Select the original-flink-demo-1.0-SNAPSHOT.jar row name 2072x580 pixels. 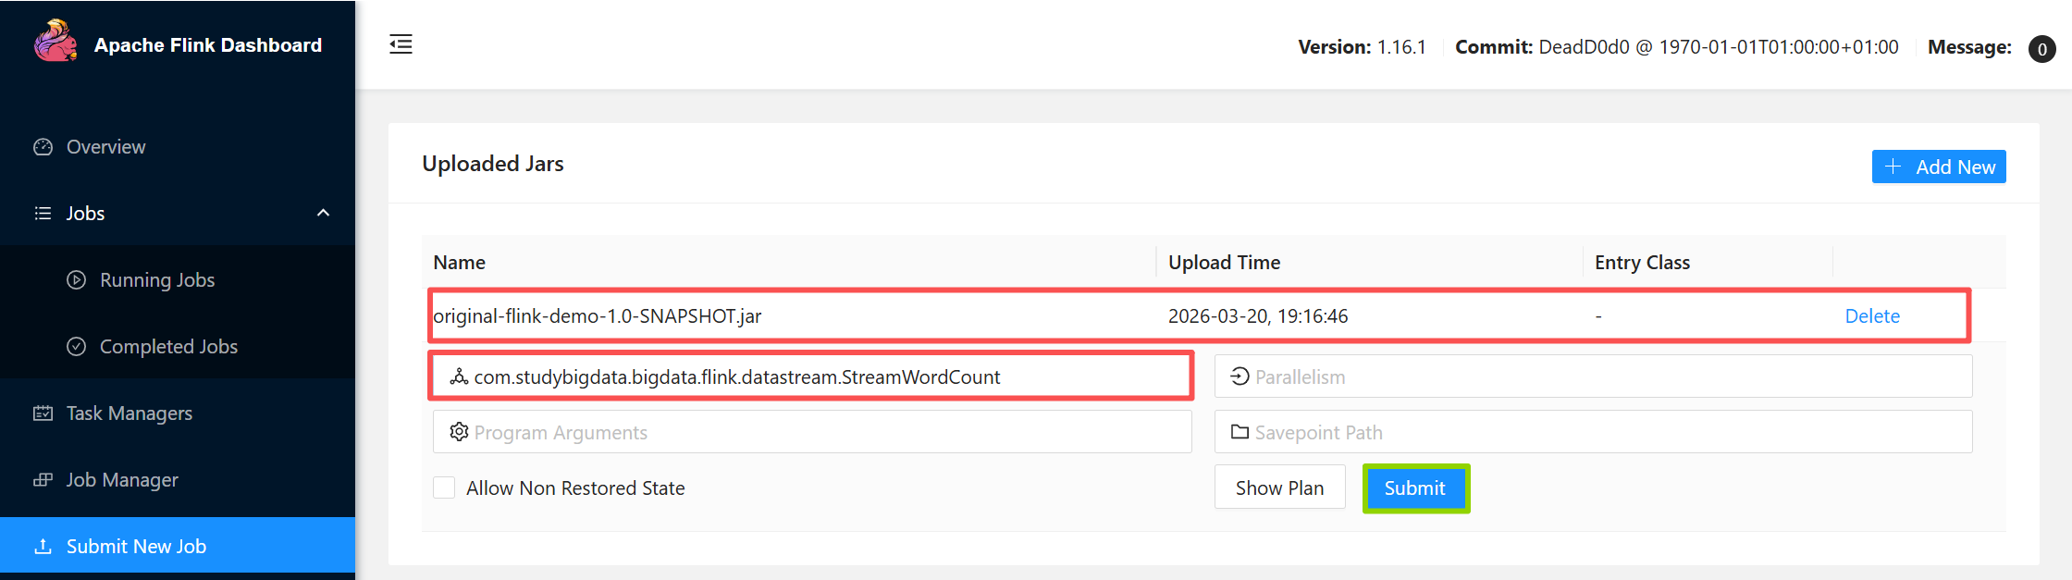pos(598,315)
